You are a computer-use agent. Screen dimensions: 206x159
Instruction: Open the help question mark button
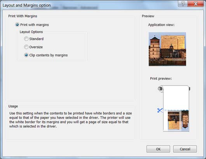pos(183,3)
